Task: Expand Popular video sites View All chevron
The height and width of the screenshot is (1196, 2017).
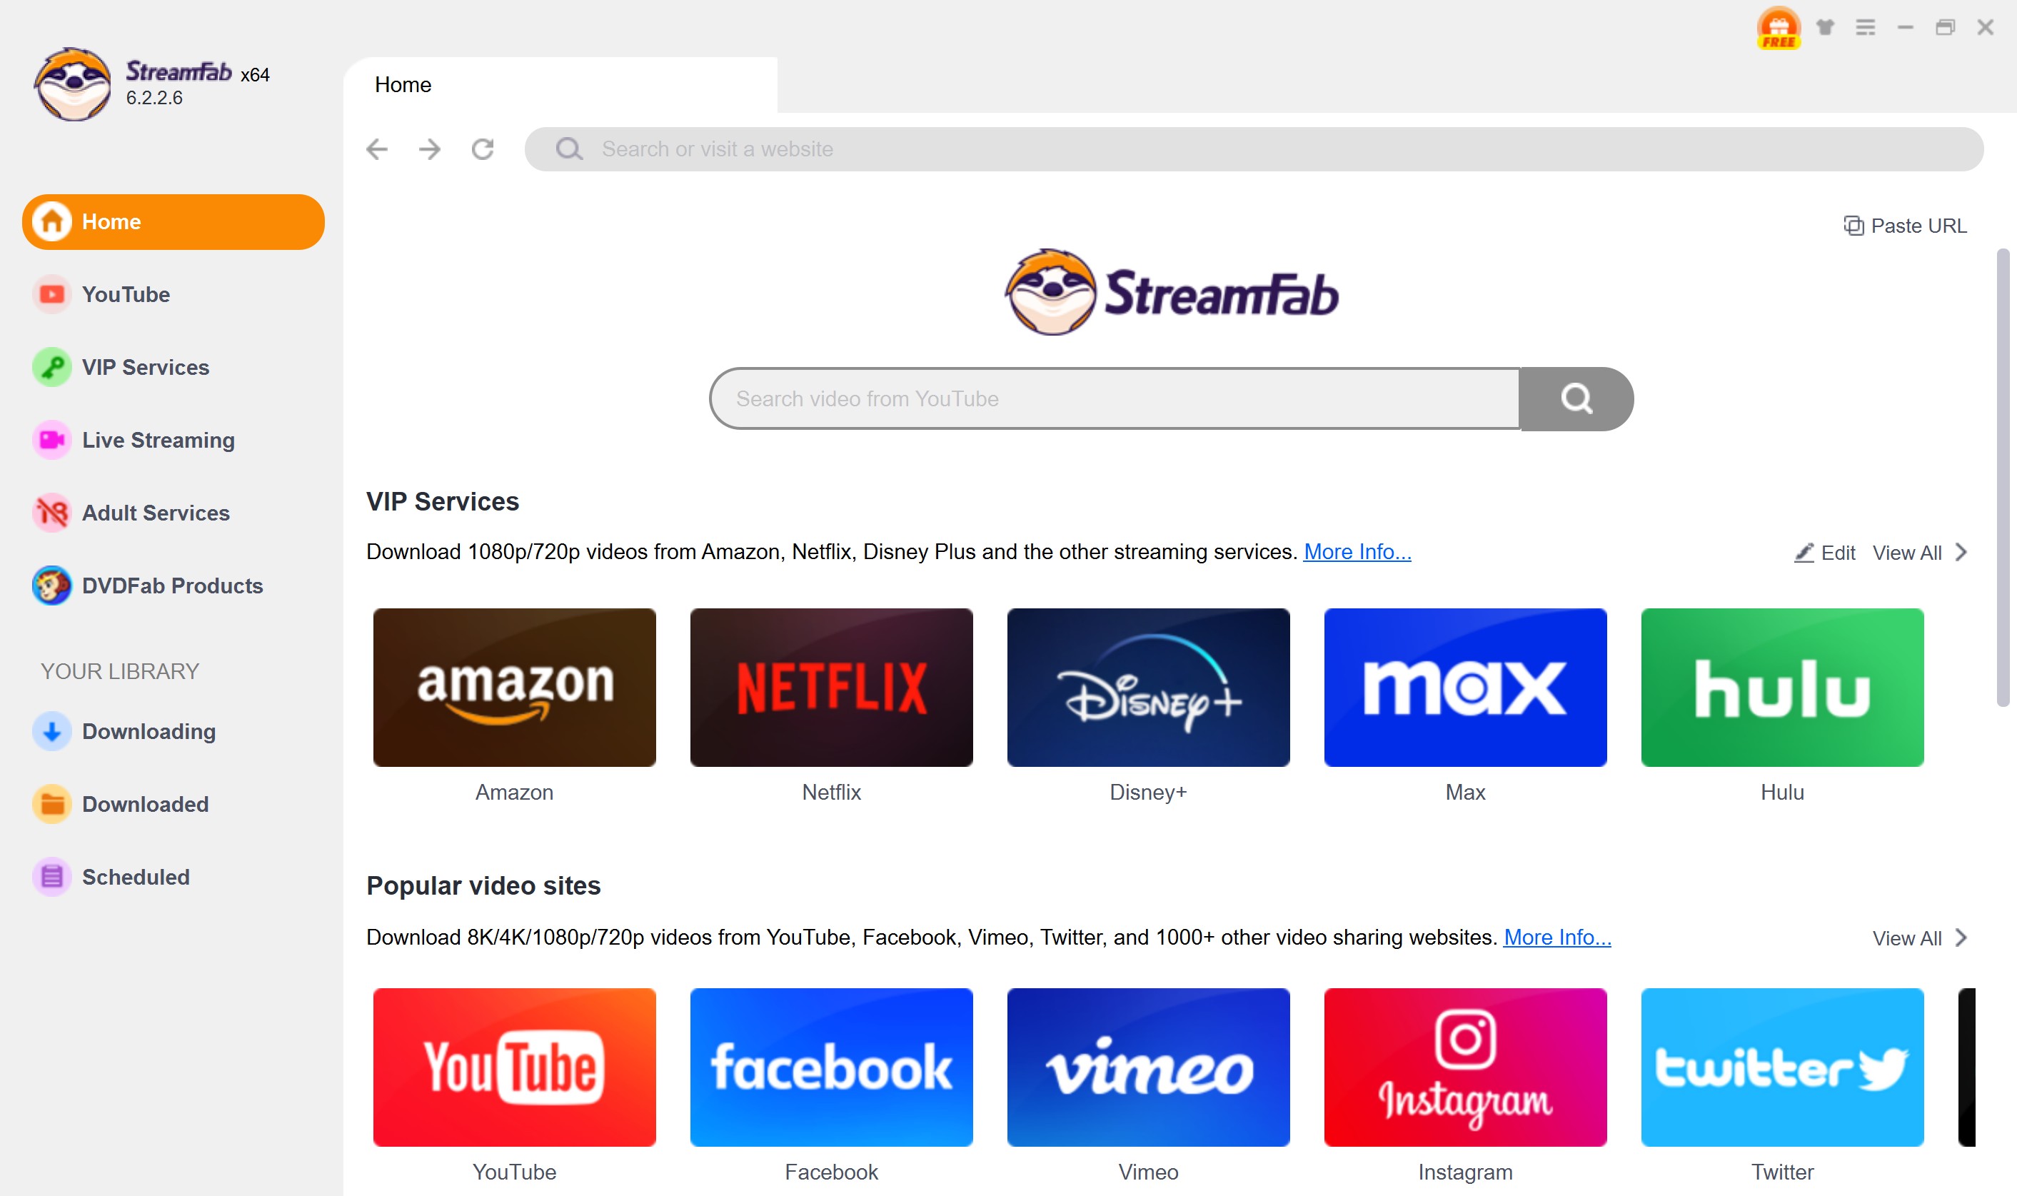Action: tap(1961, 938)
